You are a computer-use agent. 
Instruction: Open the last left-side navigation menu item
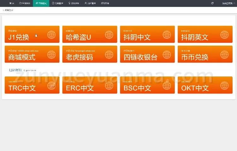[x=105, y=3]
